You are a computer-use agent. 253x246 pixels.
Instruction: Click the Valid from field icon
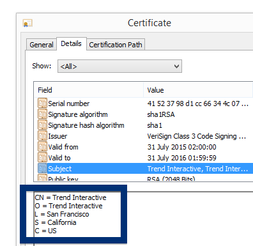pos(42,147)
